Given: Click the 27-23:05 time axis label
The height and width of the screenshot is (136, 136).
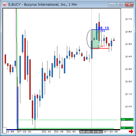Looking at the screenshot, I should point(111,132).
